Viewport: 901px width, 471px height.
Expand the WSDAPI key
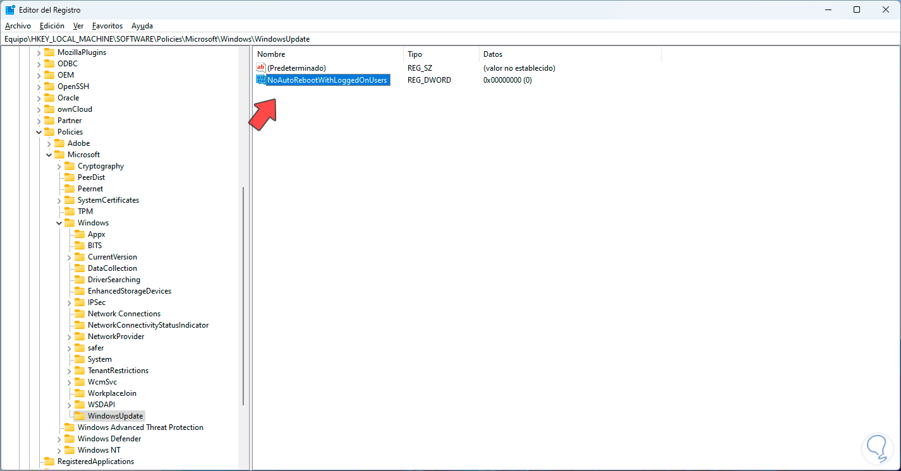[70, 405]
